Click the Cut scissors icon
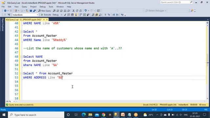 [73, 11]
